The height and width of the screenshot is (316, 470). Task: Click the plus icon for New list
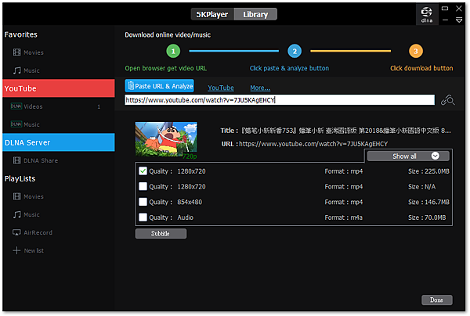pos(16,250)
